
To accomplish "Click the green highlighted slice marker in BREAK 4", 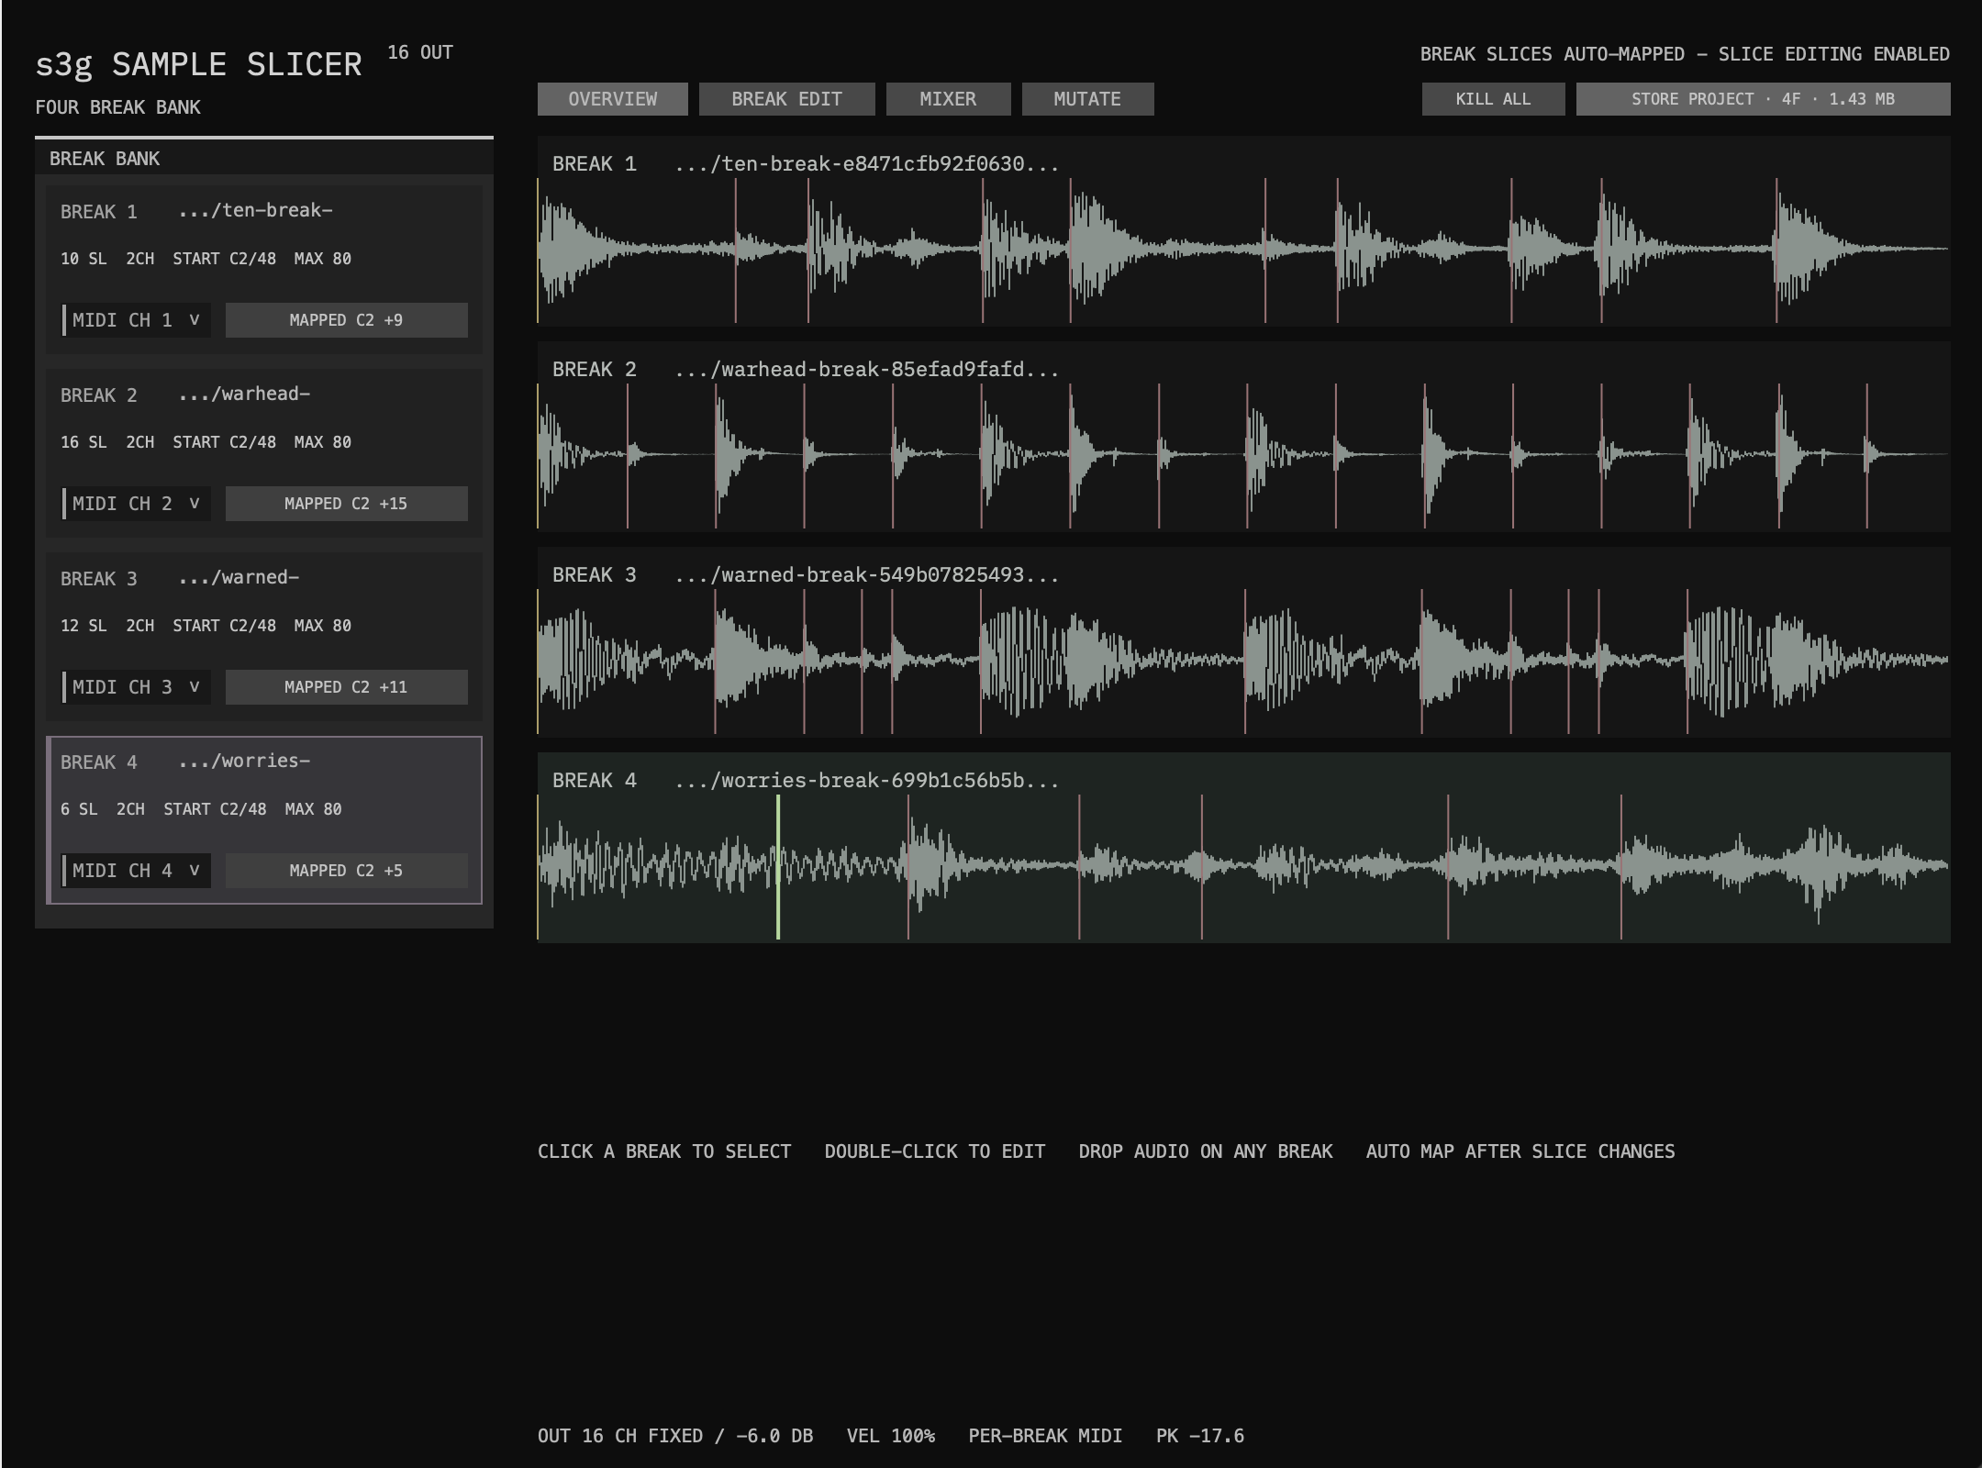I will click(778, 867).
